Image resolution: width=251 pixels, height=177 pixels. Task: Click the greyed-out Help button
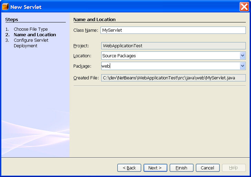click(234, 168)
